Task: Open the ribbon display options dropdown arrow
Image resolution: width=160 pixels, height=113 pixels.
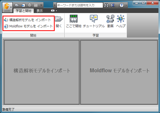Action: [x=56, y=11]
